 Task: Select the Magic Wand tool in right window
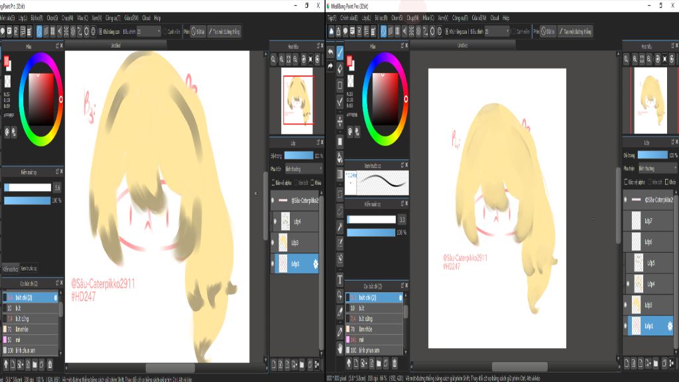coord(340,227)
